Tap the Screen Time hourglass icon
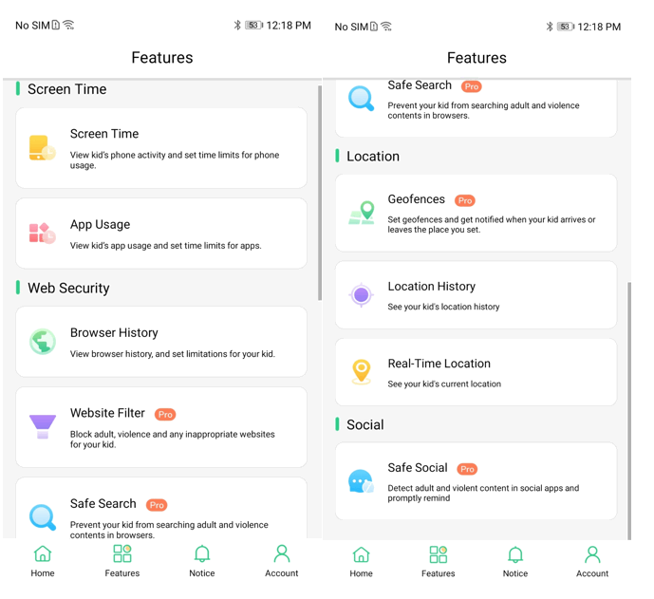 pos(42,149)
